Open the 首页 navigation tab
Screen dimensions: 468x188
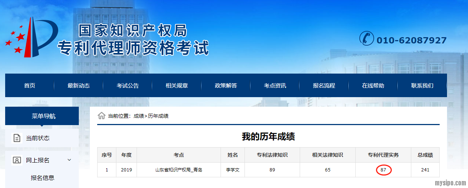point(29,86)
